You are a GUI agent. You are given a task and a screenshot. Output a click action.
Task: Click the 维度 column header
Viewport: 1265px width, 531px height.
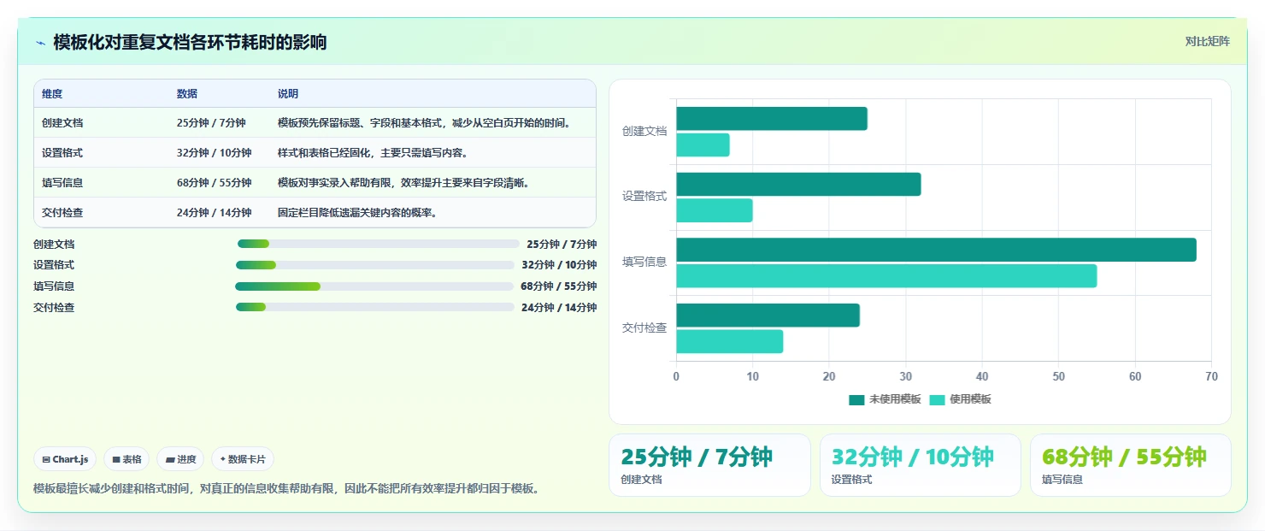click(52, 94)
